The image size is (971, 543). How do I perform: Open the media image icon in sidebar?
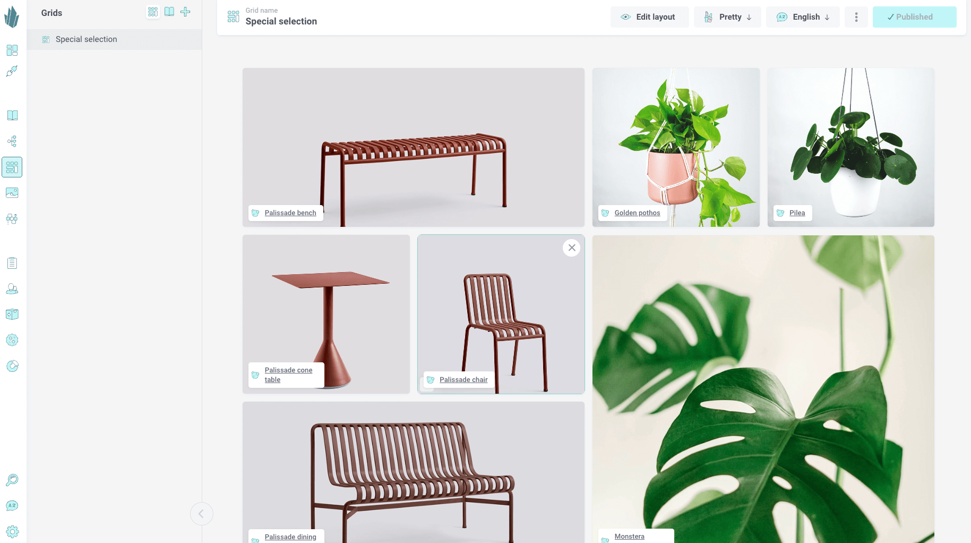point(12,193)
